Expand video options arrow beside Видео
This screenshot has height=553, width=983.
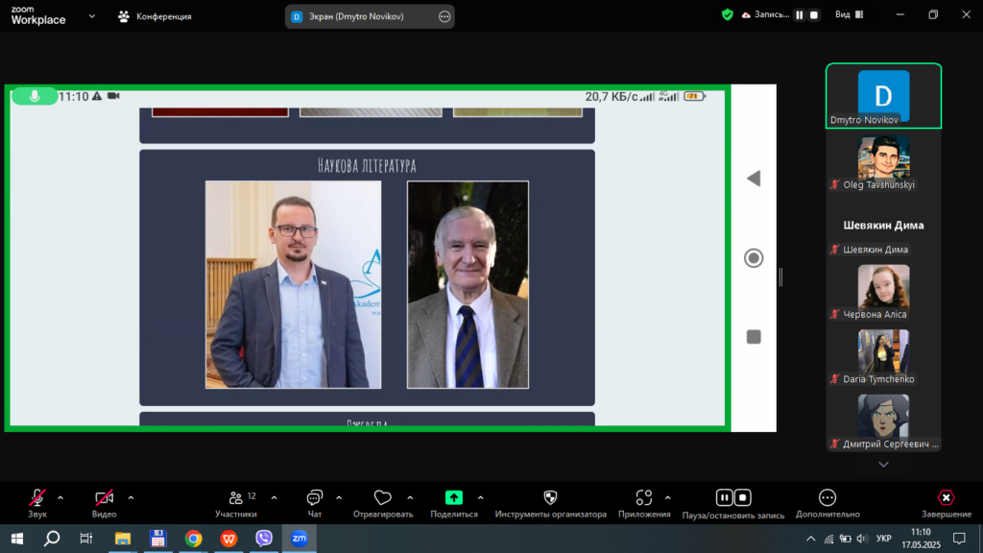[131, 498]
